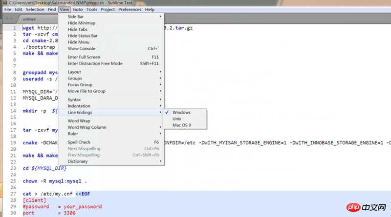Viewport: 391px width, 217px height.
Task: Expand the Side Bar submenu
Action: pos(111,17)
